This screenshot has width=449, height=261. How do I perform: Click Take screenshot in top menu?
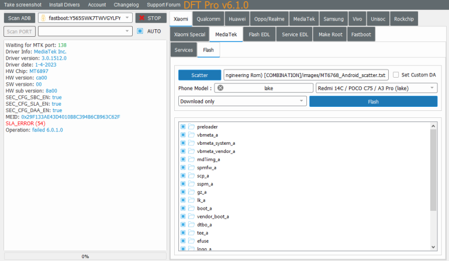point(23,5)
